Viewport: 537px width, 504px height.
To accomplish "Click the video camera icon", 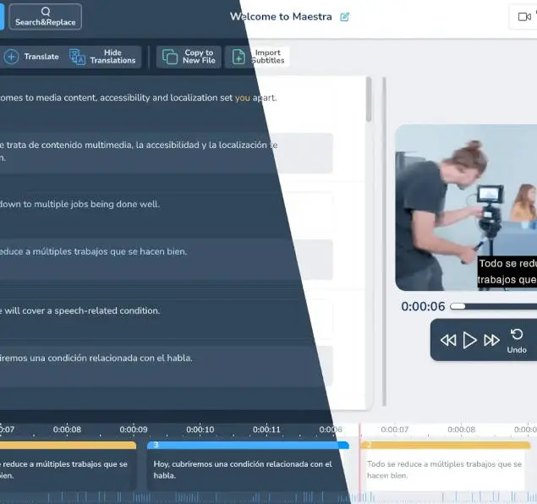I will point(523,17).
